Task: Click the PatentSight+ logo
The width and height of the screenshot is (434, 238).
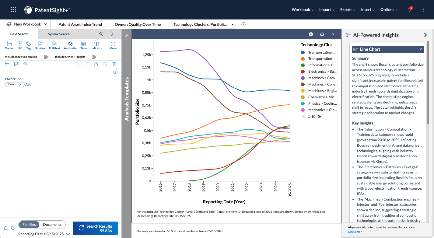Action: point(47,10)
